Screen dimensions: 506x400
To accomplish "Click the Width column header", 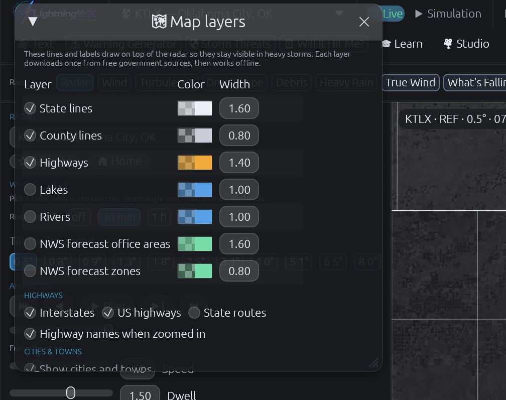I will point(234,84).
